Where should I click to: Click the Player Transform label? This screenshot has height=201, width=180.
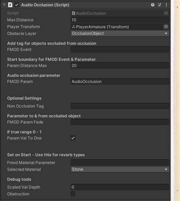24,27
